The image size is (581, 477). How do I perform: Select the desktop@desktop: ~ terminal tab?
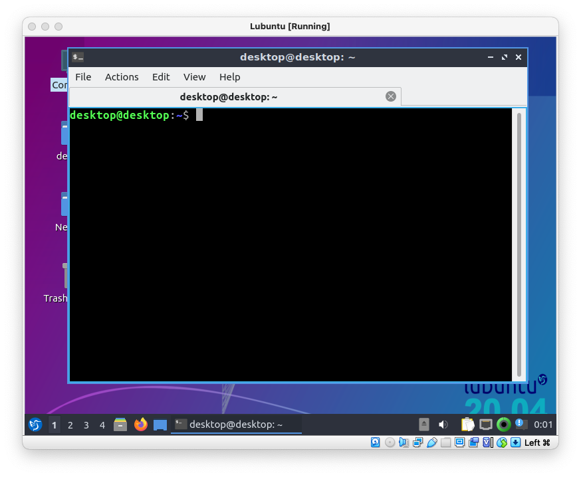(x=235, y=97)
